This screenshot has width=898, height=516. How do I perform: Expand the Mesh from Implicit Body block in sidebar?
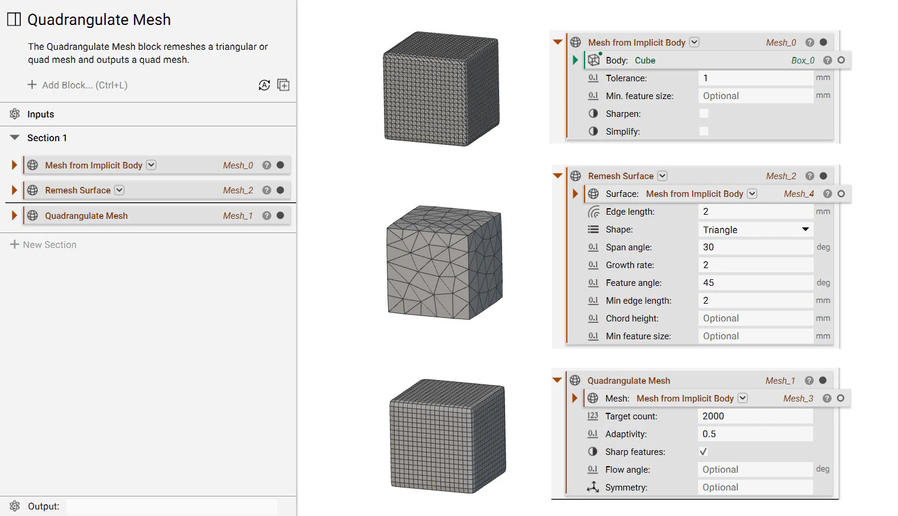(14, 165)
